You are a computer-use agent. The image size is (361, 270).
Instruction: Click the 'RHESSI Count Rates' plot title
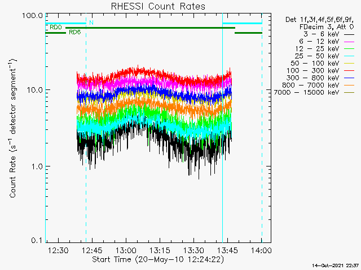click(158, 6)
